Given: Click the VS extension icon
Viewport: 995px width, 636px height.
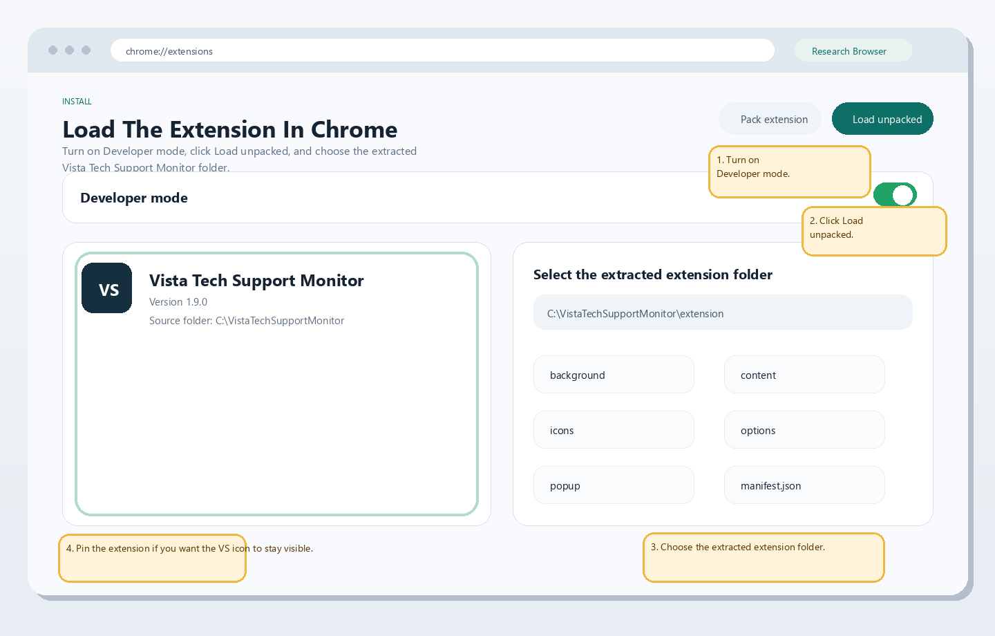Looking at the screenshot, I should point(106,288).
